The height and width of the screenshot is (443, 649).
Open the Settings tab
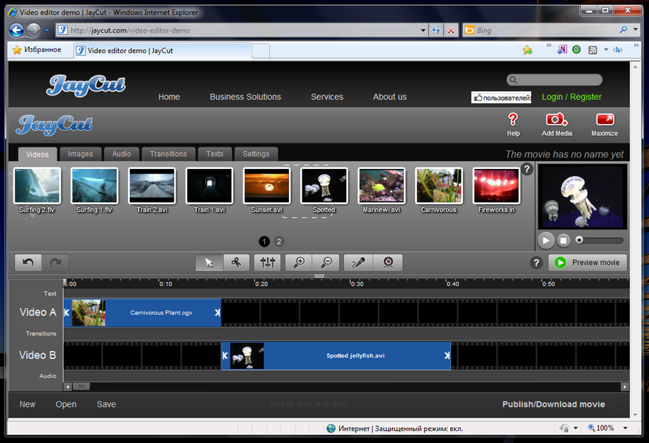(x=256, y=154)
